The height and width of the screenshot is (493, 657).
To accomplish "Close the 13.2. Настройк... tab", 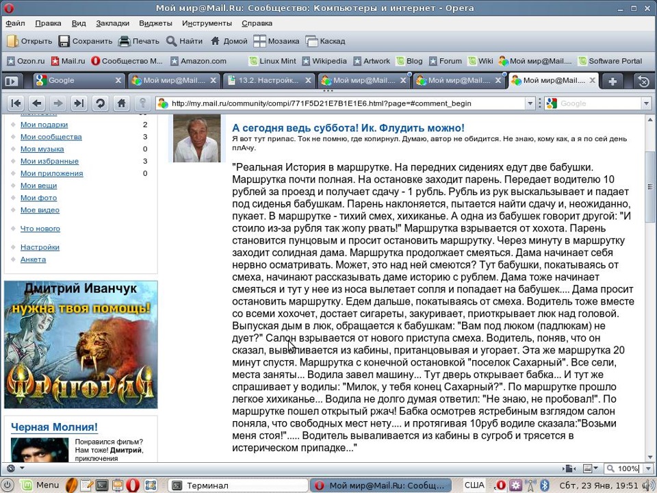I will [x=308, y=81].
